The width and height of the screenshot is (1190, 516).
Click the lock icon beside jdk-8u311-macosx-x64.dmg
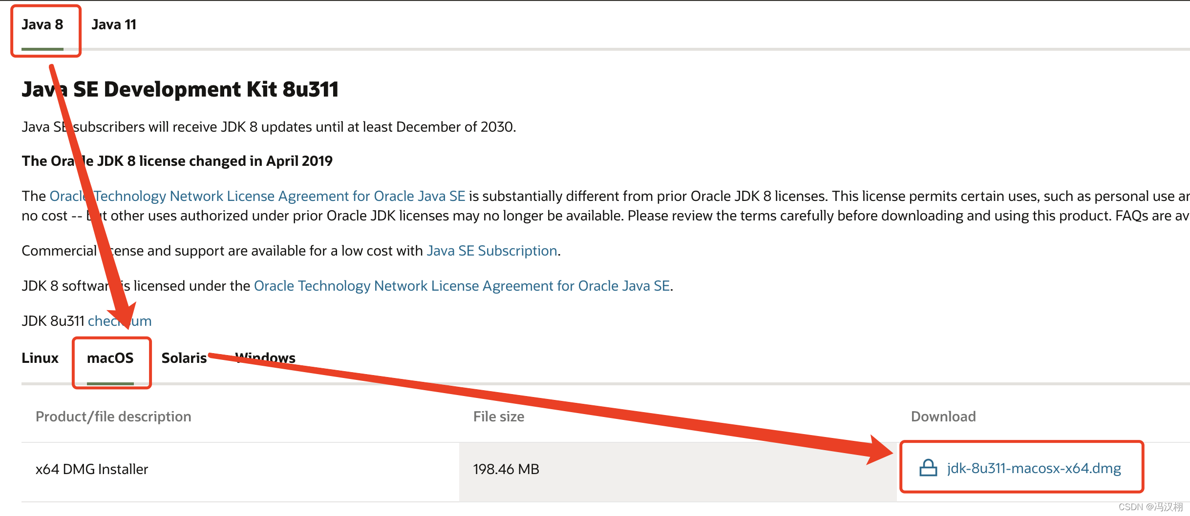click(x=928, y=468)
